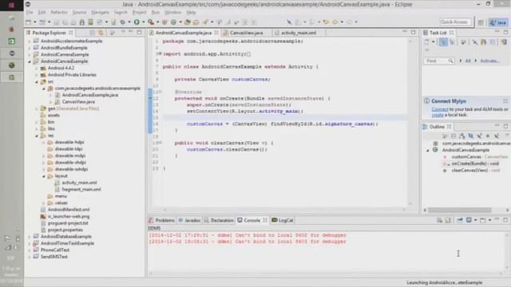Collapse the res folder in Package Explorer

(37, 136)
